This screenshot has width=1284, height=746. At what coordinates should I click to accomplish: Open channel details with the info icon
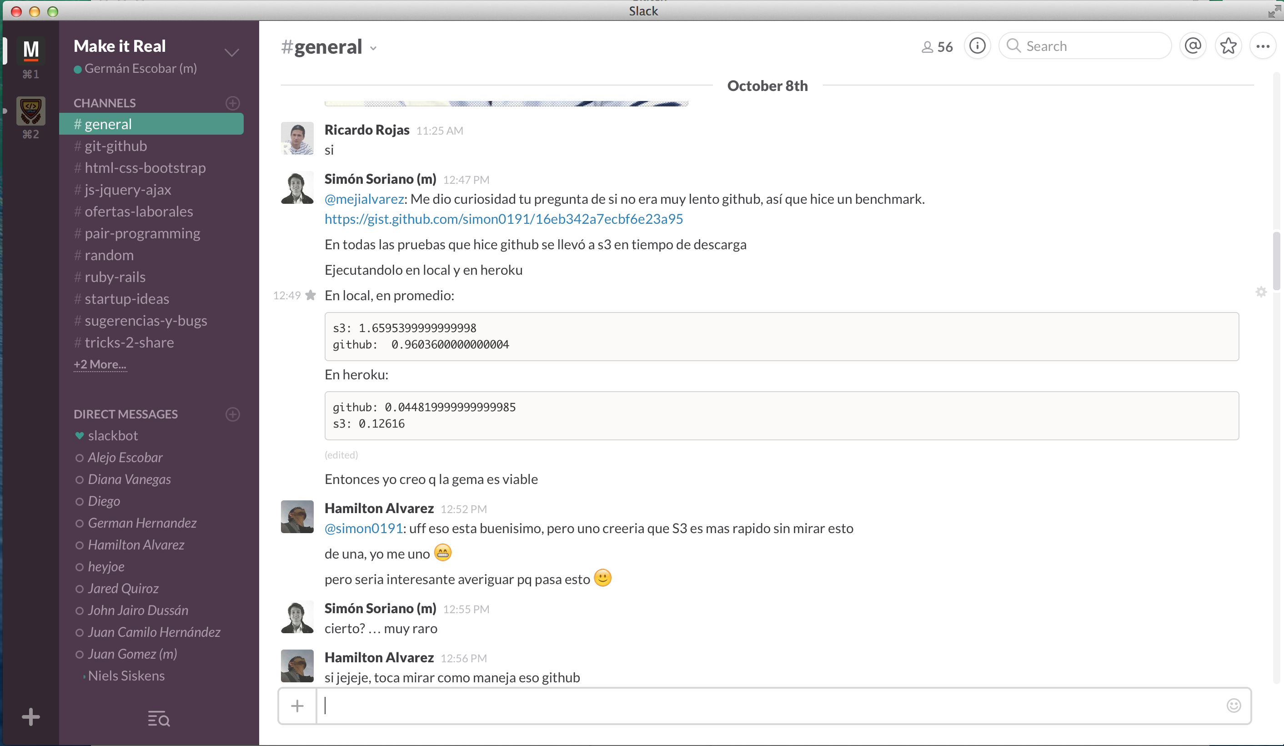977,45
